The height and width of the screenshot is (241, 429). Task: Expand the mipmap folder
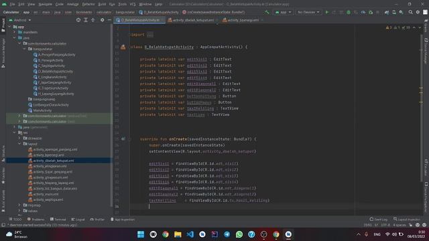pyautogui.click(x=19, y=206)
